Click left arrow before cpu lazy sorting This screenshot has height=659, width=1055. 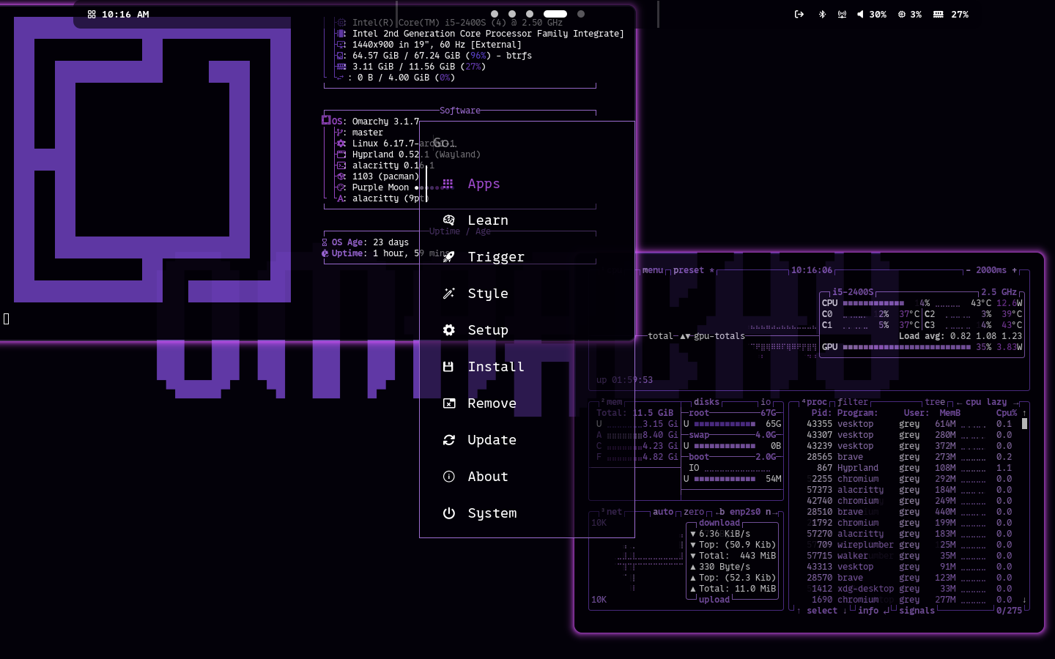pyautogui.click(x=959, y=402)
